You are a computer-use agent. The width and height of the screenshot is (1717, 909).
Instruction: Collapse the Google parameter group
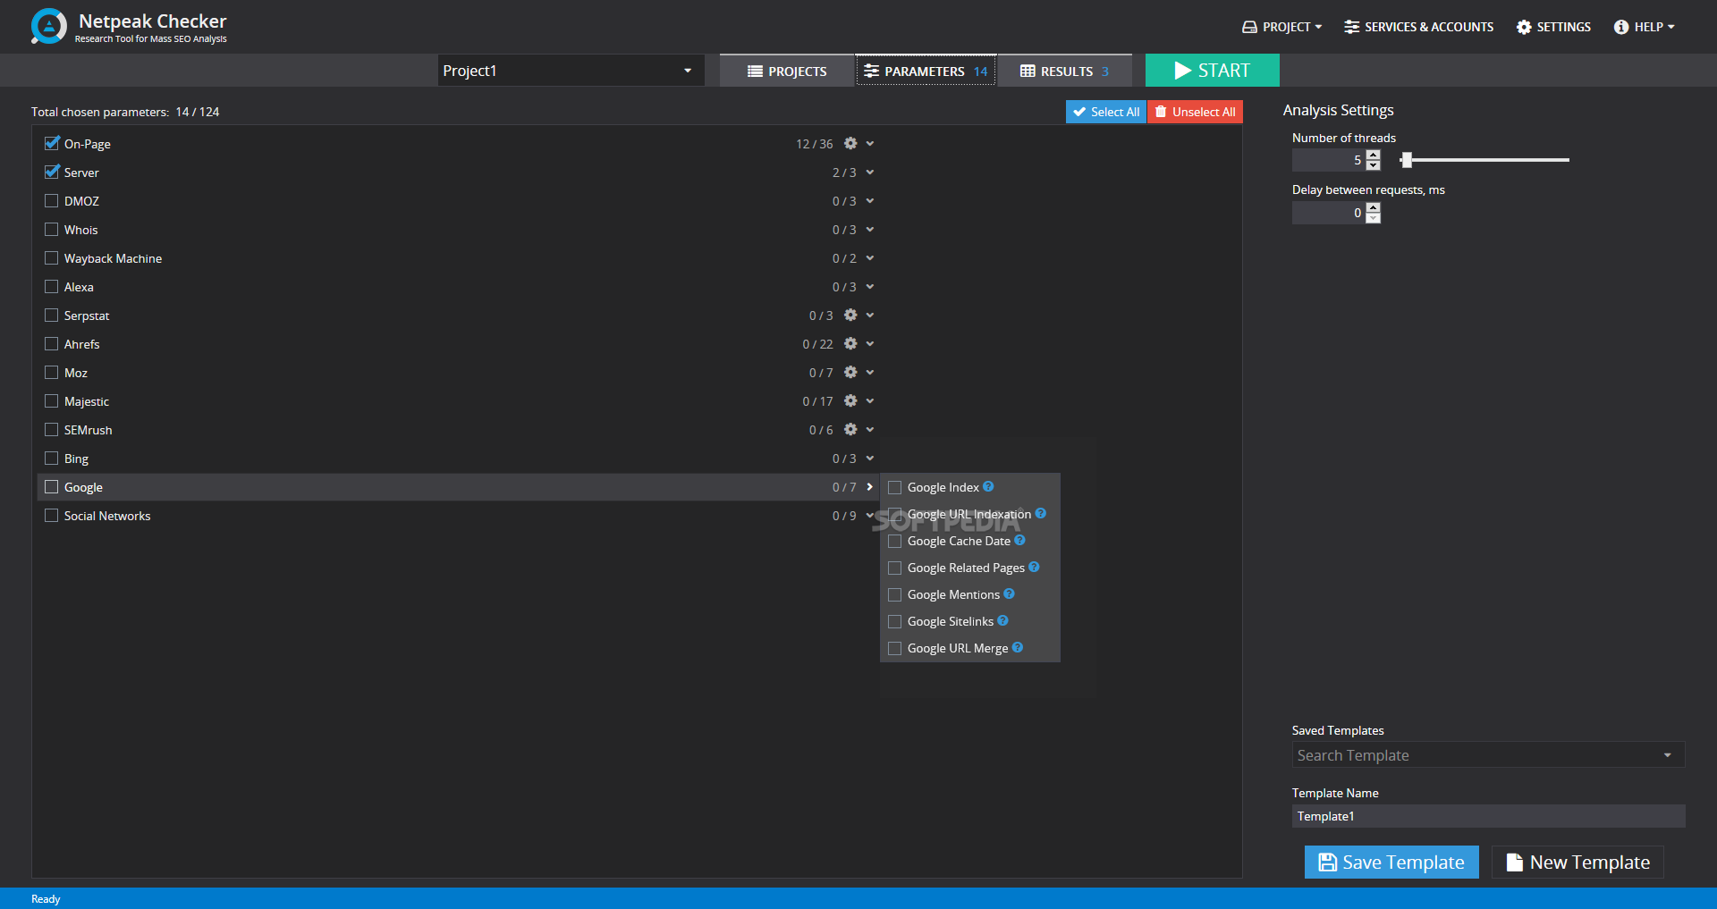click(869, 486)
